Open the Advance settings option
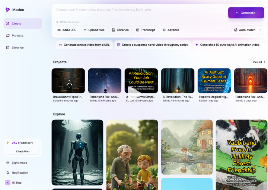Viewport: 268px width, 190px height. pos(171,30)
